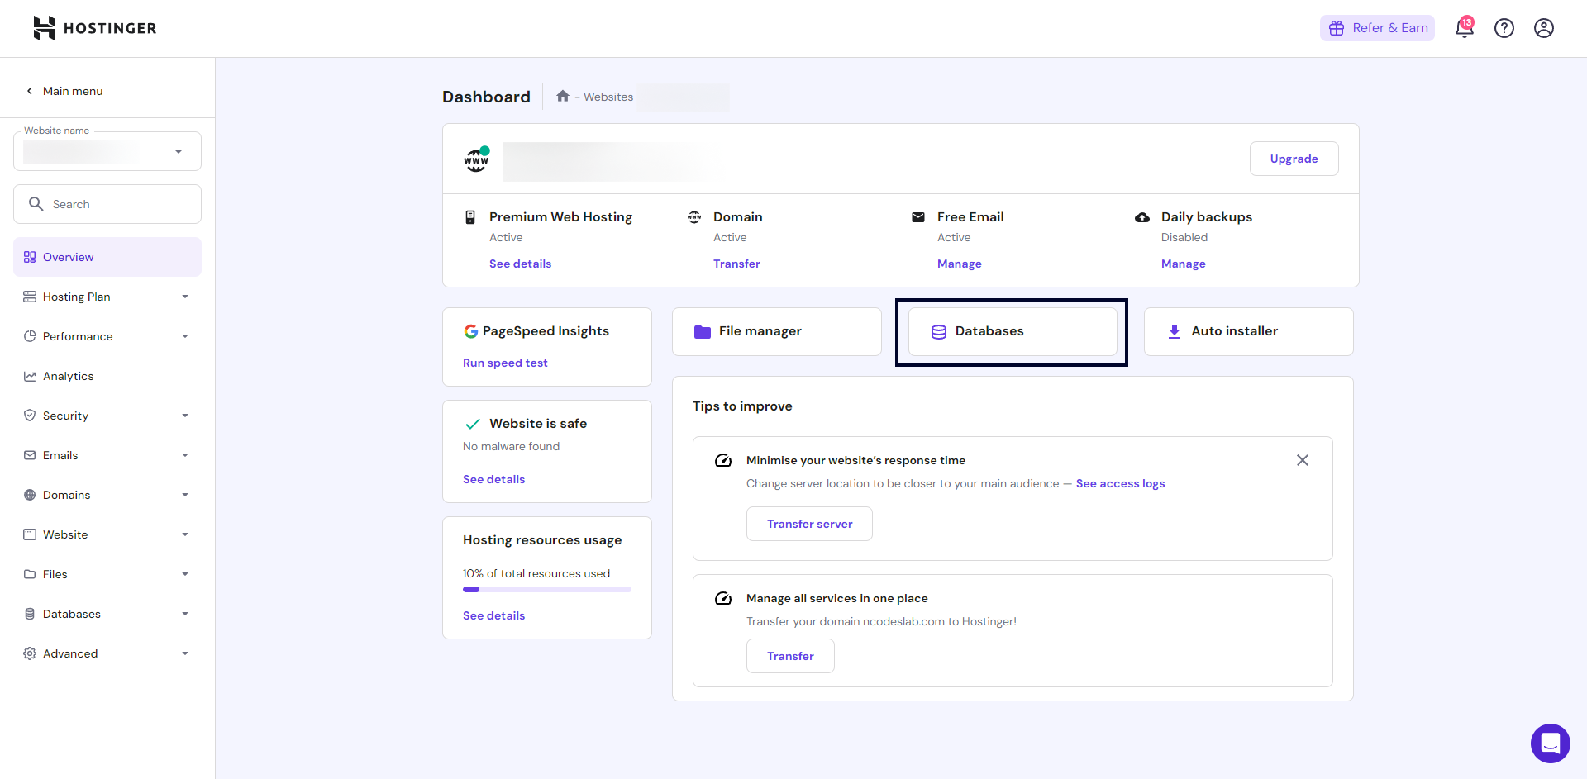Expand the Performance arrow
1587x779 pixels.
185,336
